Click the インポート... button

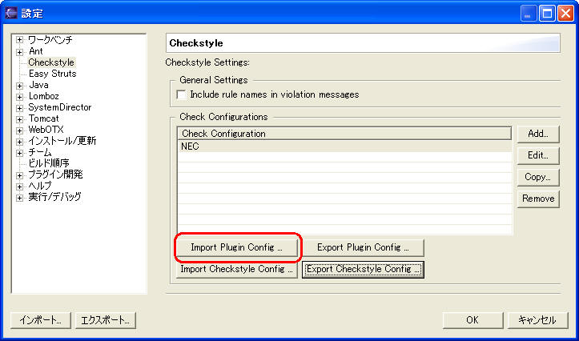41,320
